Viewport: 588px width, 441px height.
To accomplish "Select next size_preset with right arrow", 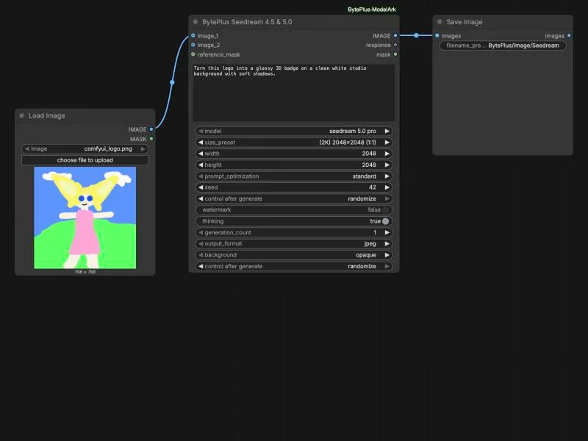I will click(x=387, y=142).
